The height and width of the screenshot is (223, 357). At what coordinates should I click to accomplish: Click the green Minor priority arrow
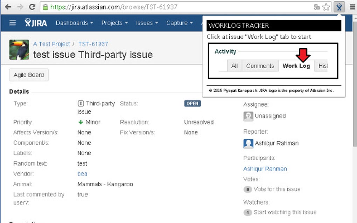tap(80, 122)
